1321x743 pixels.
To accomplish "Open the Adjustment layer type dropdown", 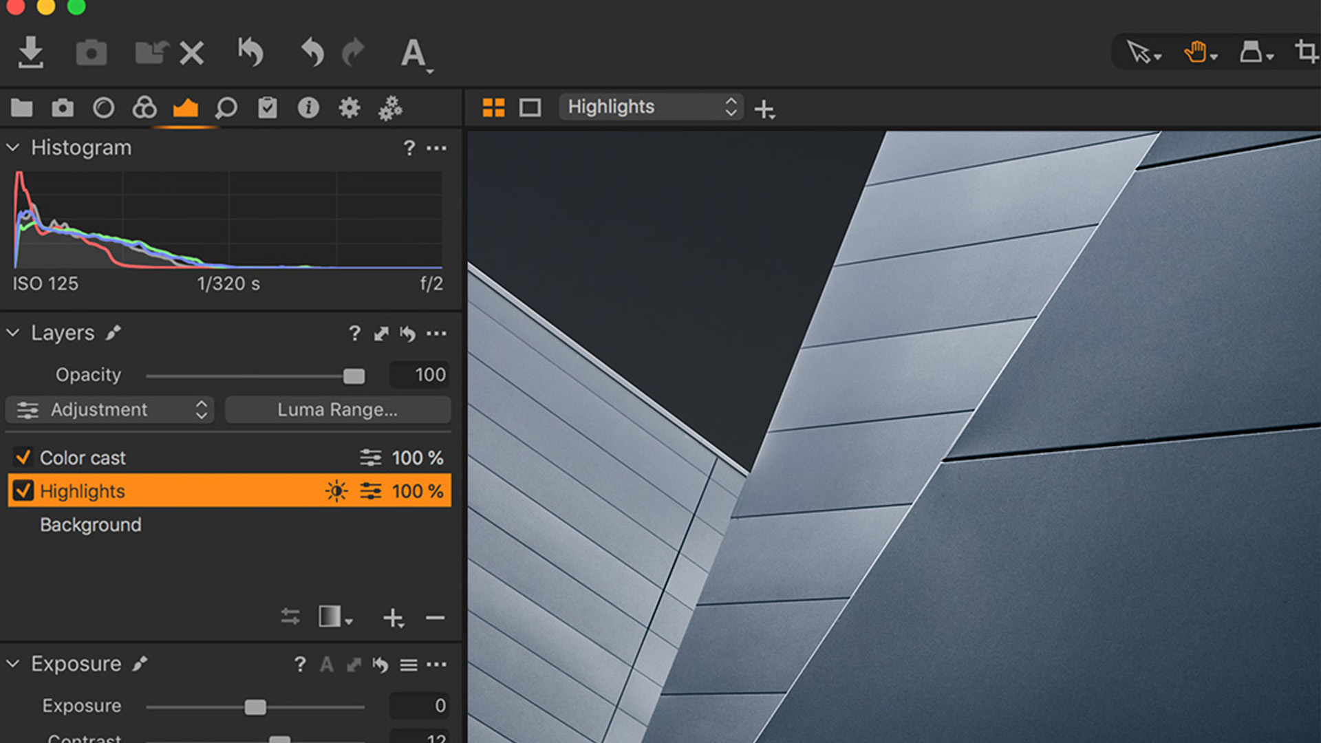I will pyautogui.click(x=110, y=410).
